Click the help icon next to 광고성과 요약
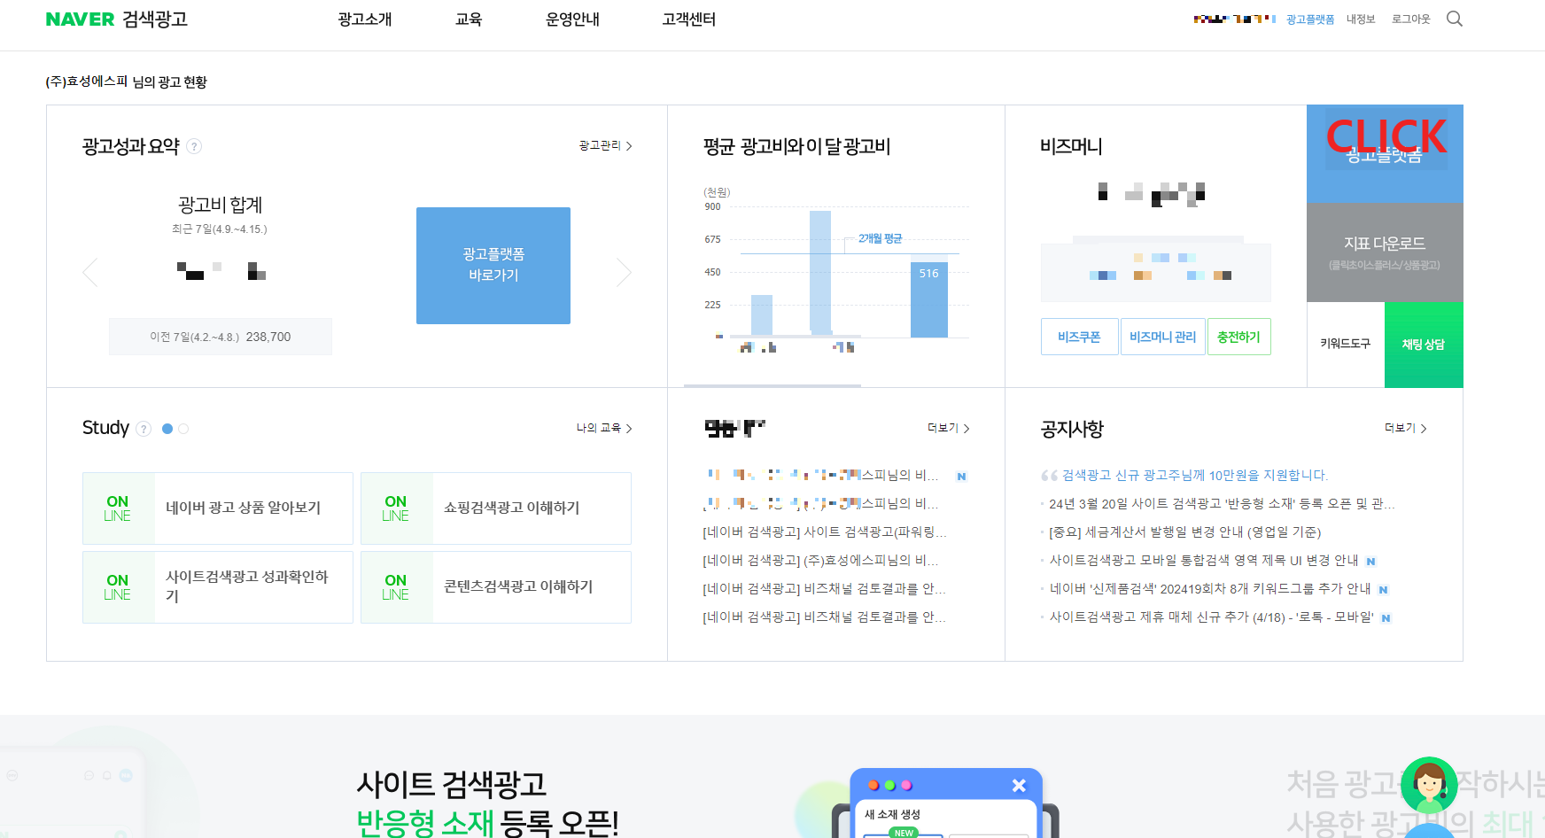 [194, 146]
